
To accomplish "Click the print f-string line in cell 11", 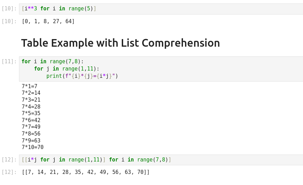I will [x=82, y=76].
